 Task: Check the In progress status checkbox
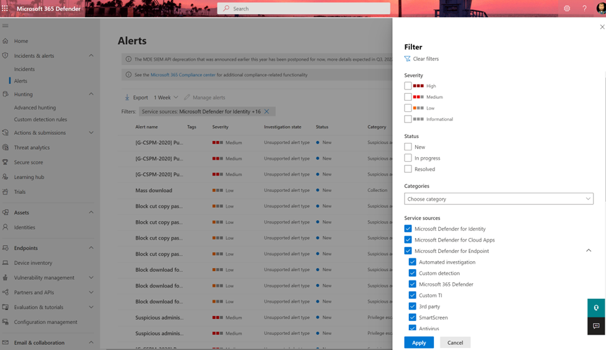(408, 158)
